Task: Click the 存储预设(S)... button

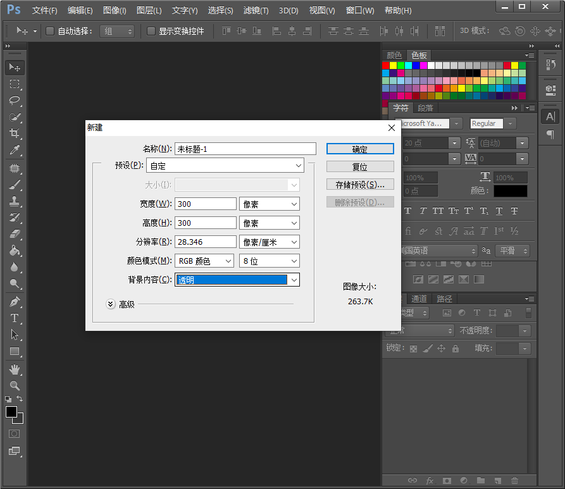Action: (360, 185)
